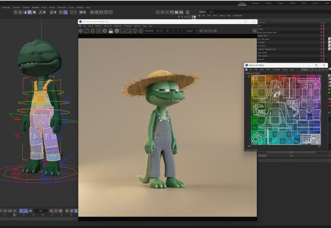The image size is (331, 228).
Task: Toggle the Live Viewer resolution lock icon
Action: pyautogui.click(x=110, y=31)
